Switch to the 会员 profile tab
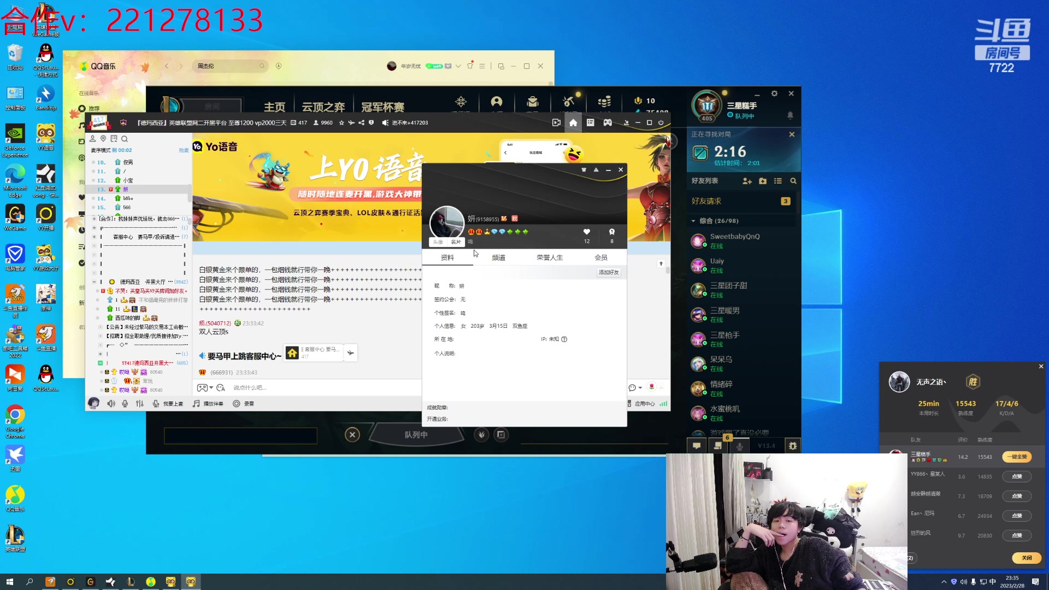The image size is (1049, 590). pos(601,258)
